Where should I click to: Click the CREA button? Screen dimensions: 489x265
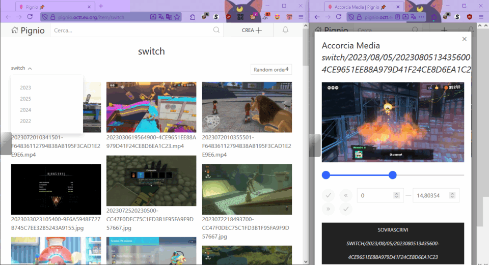(252, 30)
